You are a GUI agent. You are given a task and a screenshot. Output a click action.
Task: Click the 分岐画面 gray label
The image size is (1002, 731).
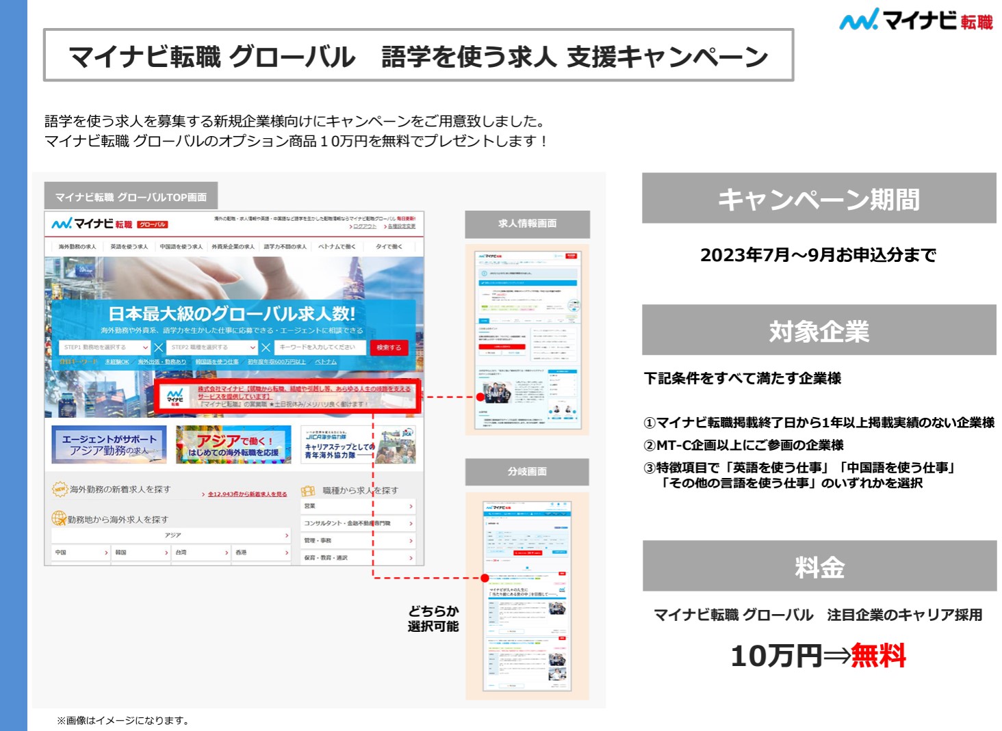point(527,472)
